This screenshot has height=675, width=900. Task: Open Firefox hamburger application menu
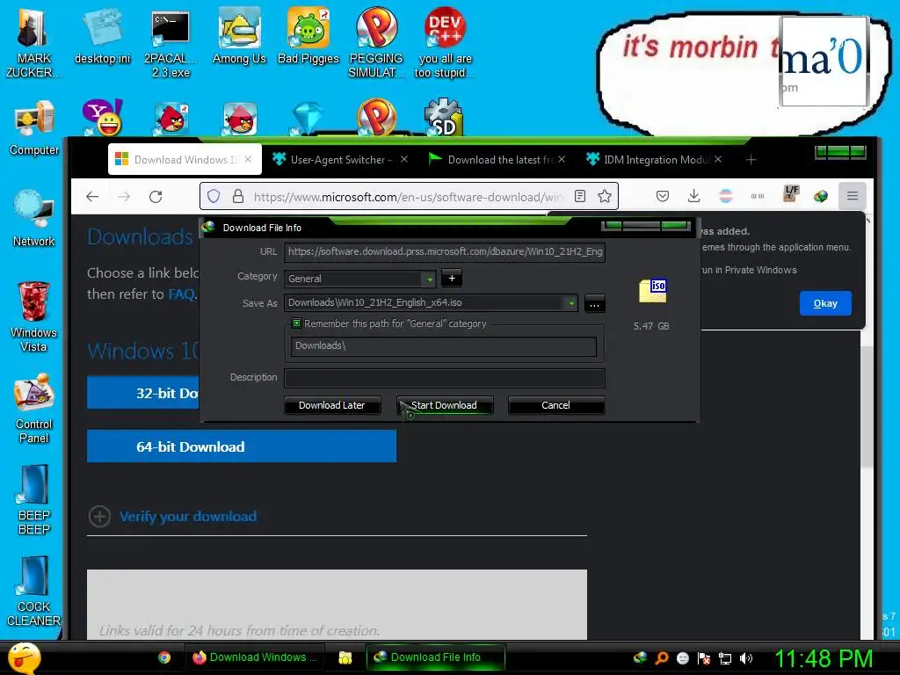(853, 196)
